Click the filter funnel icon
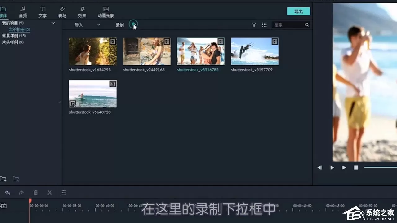 (x=254, y=25)
